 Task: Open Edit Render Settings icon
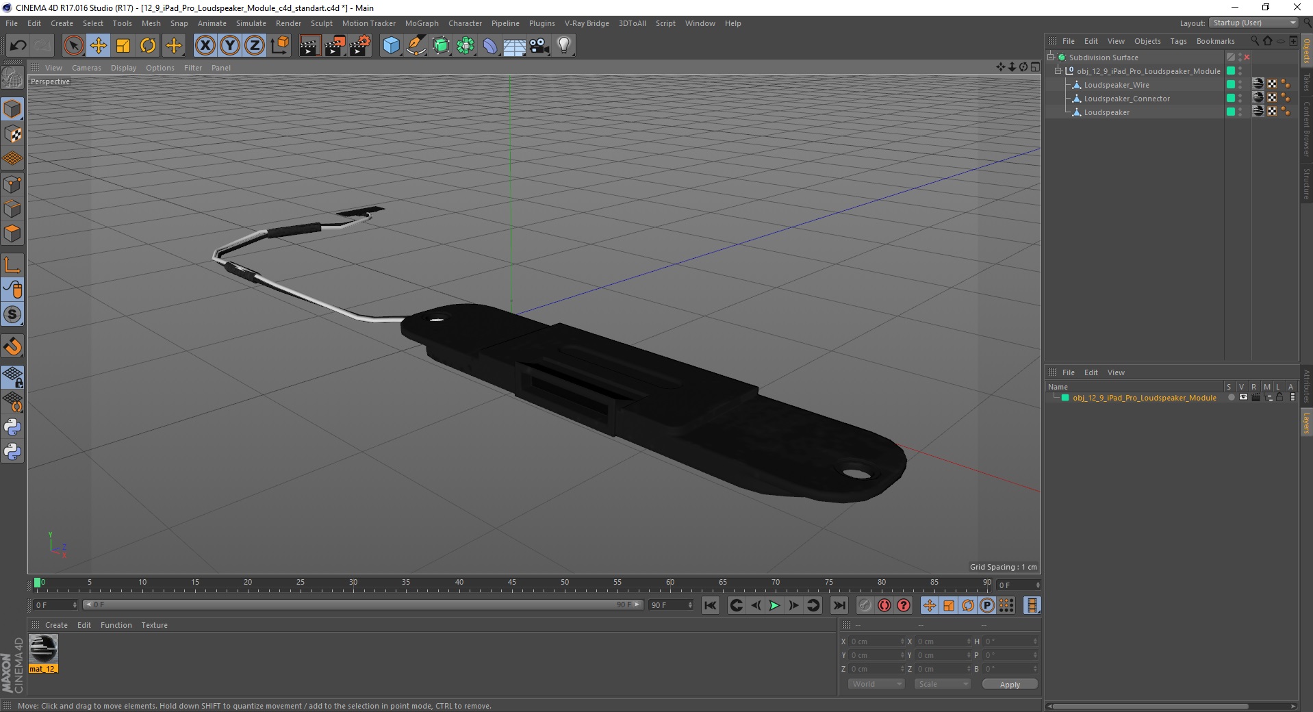[360, 46]
